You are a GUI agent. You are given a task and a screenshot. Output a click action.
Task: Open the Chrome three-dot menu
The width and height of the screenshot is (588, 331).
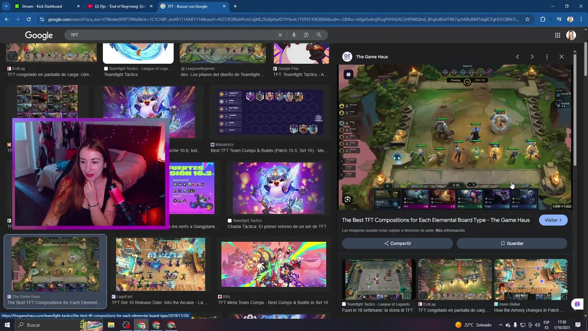coord(582,19)
